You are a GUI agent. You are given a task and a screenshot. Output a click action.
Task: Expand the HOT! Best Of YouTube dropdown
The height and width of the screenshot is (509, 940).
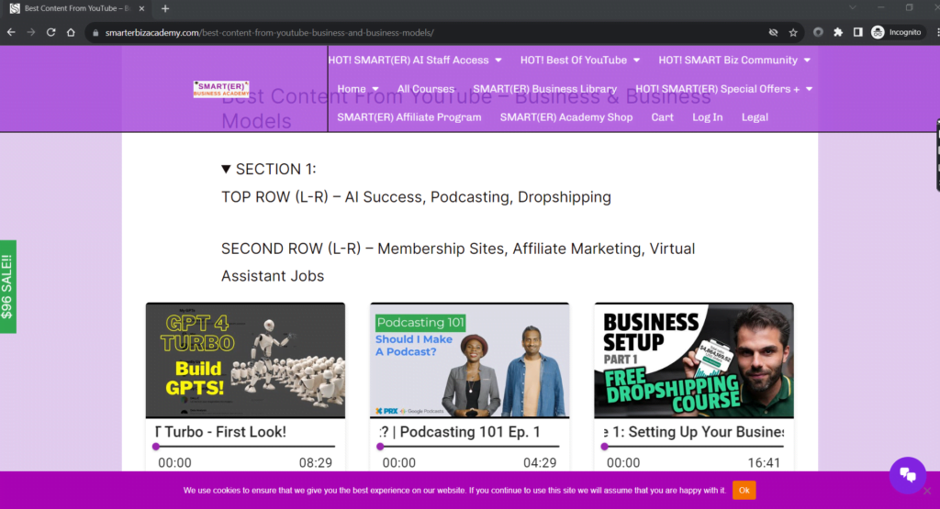579,61
